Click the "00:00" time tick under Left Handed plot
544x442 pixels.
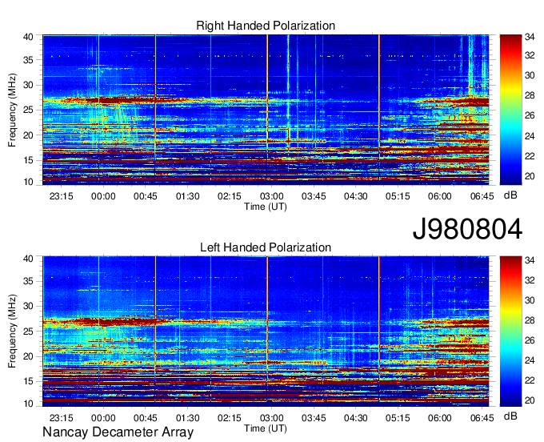tap(103, 418)
